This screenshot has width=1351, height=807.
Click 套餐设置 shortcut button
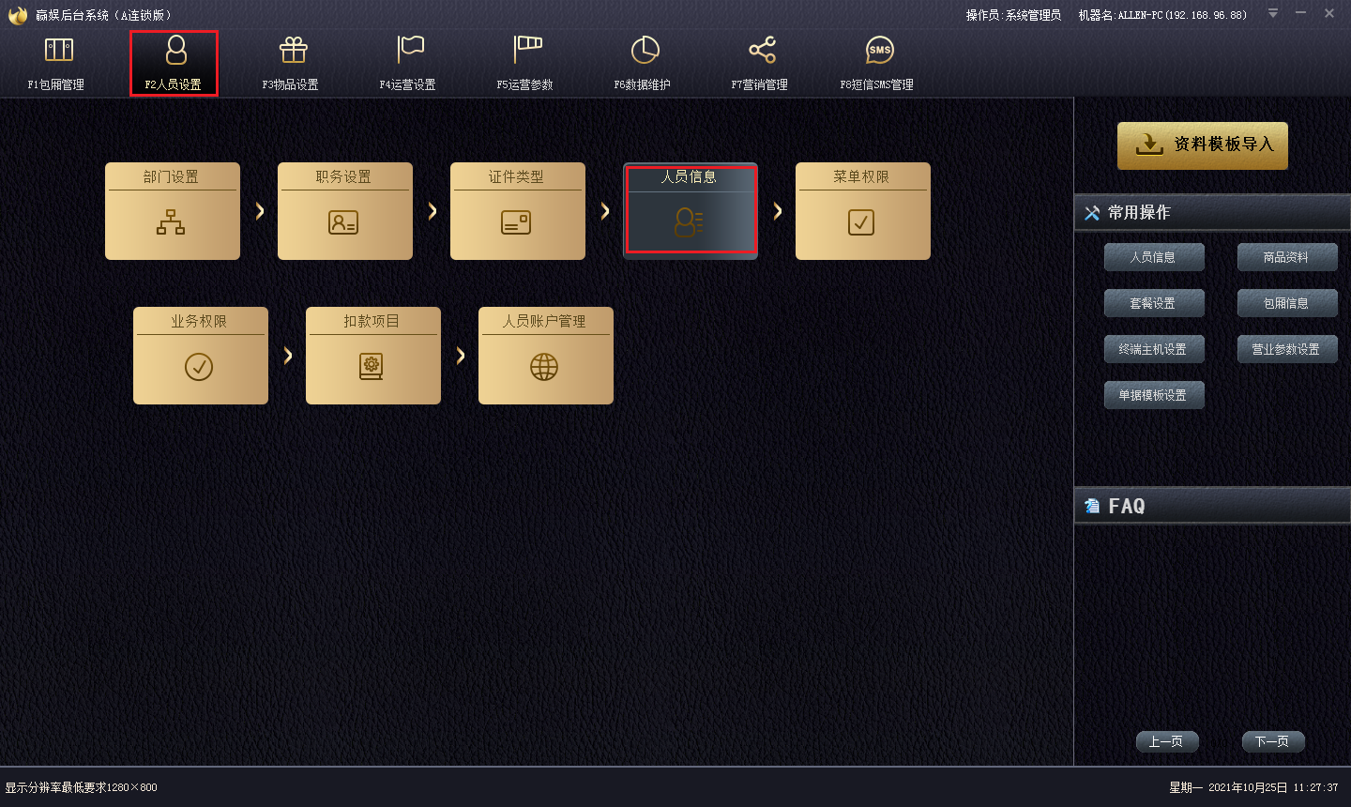pyautogui.click(x=1154, y=303)
